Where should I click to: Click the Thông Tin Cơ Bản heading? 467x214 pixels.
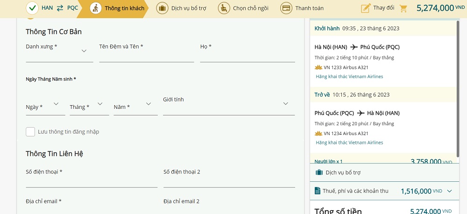coord(54,32)
